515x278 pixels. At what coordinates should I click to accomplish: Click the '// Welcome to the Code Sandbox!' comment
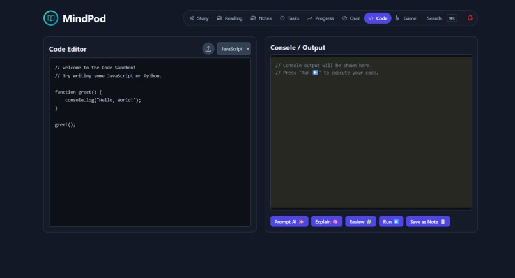coord(95,68)
